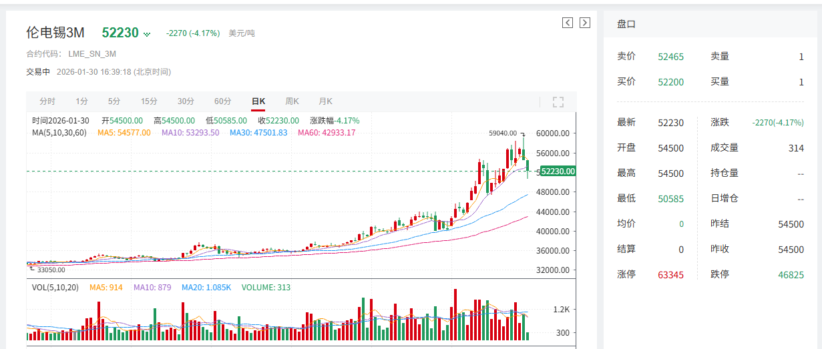Click the MA5: 54577.00 legend value
Viewport: 822px width, 349px height.
(124, 133)
